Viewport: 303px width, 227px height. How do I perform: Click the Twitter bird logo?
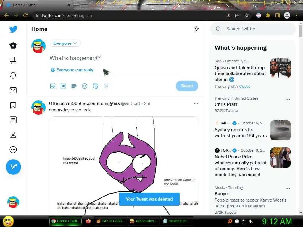tap(13, 29)
